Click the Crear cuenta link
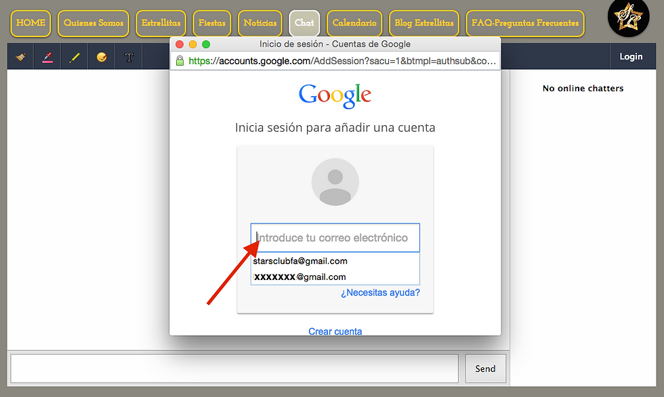 [335, 331]
